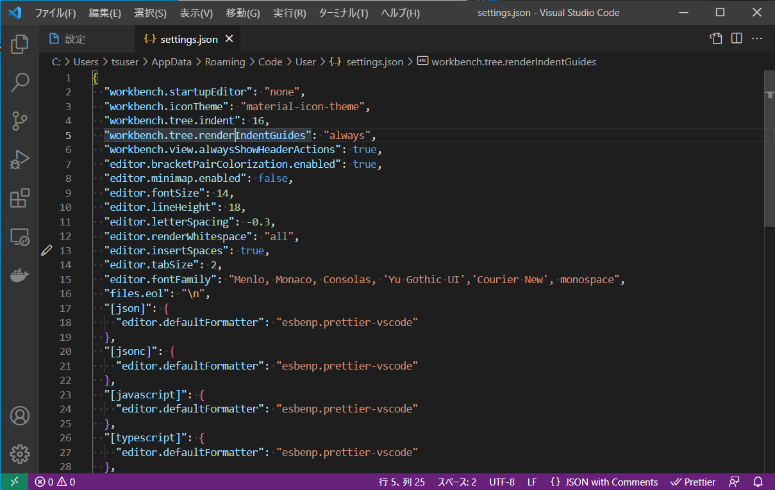Click the tsuser breadcrumb segment
The height and width of the screenshot is (490, 775).
(125, 62)
